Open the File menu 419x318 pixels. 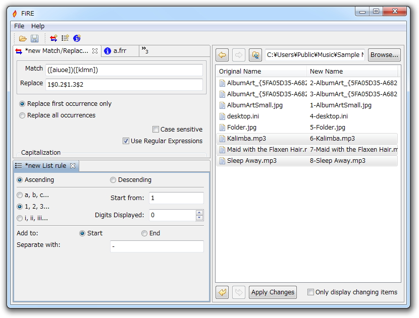pos(19,26)
